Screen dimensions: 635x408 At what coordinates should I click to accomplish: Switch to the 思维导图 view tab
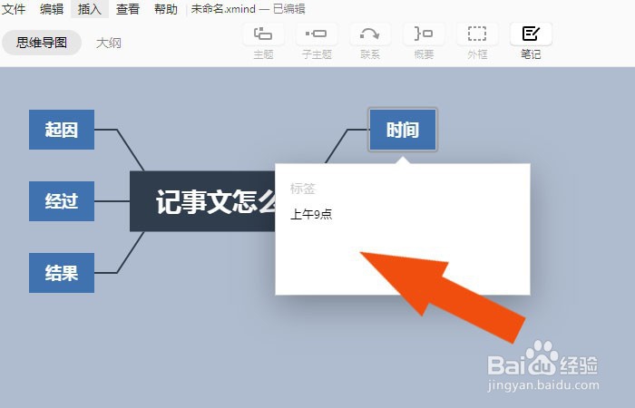(x=42, y=43)
